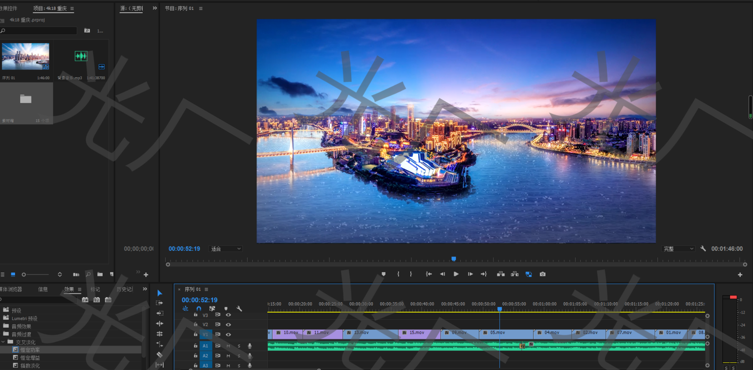The height and width of the screenshot is (370, 753).
Task: Switch to 媒体浏览器 tab
Action: [11, 290]
